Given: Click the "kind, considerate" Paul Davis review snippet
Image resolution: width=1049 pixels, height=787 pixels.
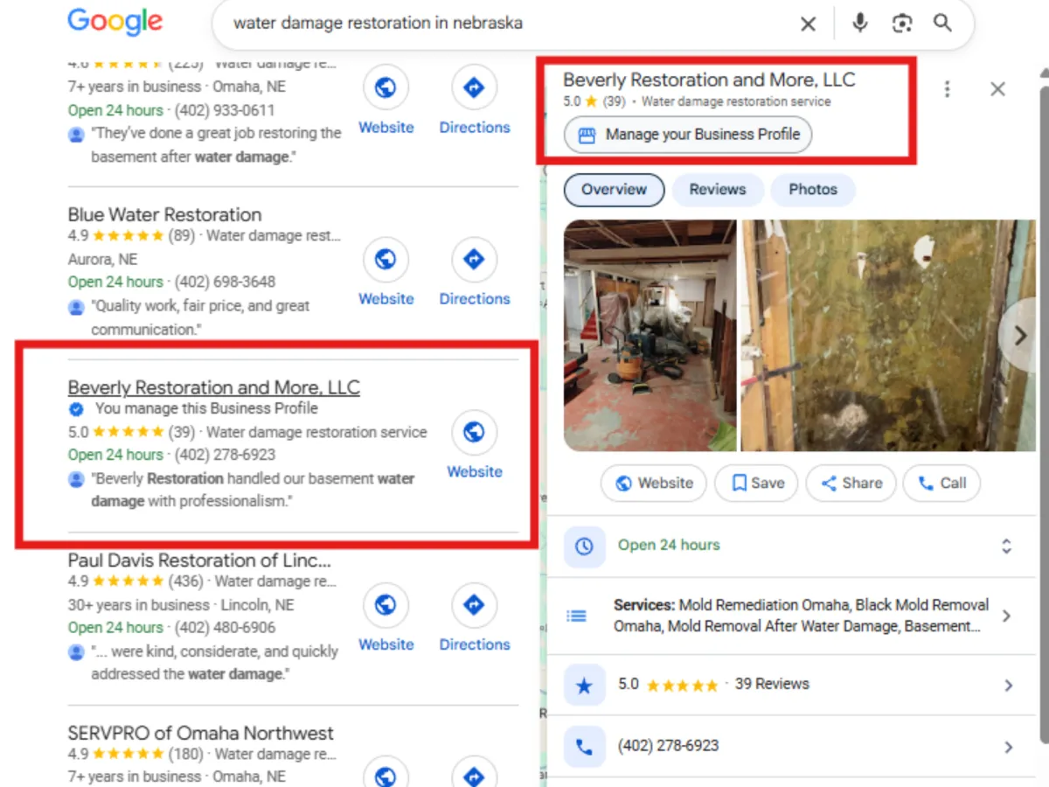Looking at the screenshot, I should [214, 663].
